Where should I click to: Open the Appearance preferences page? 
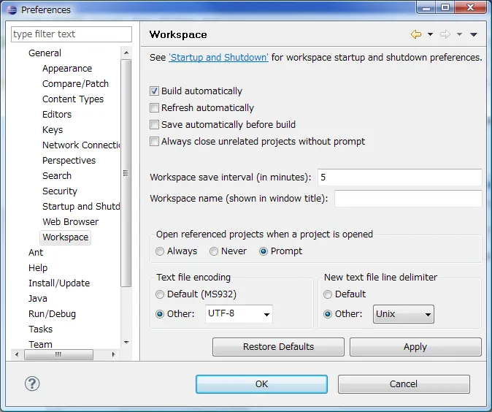67,69
